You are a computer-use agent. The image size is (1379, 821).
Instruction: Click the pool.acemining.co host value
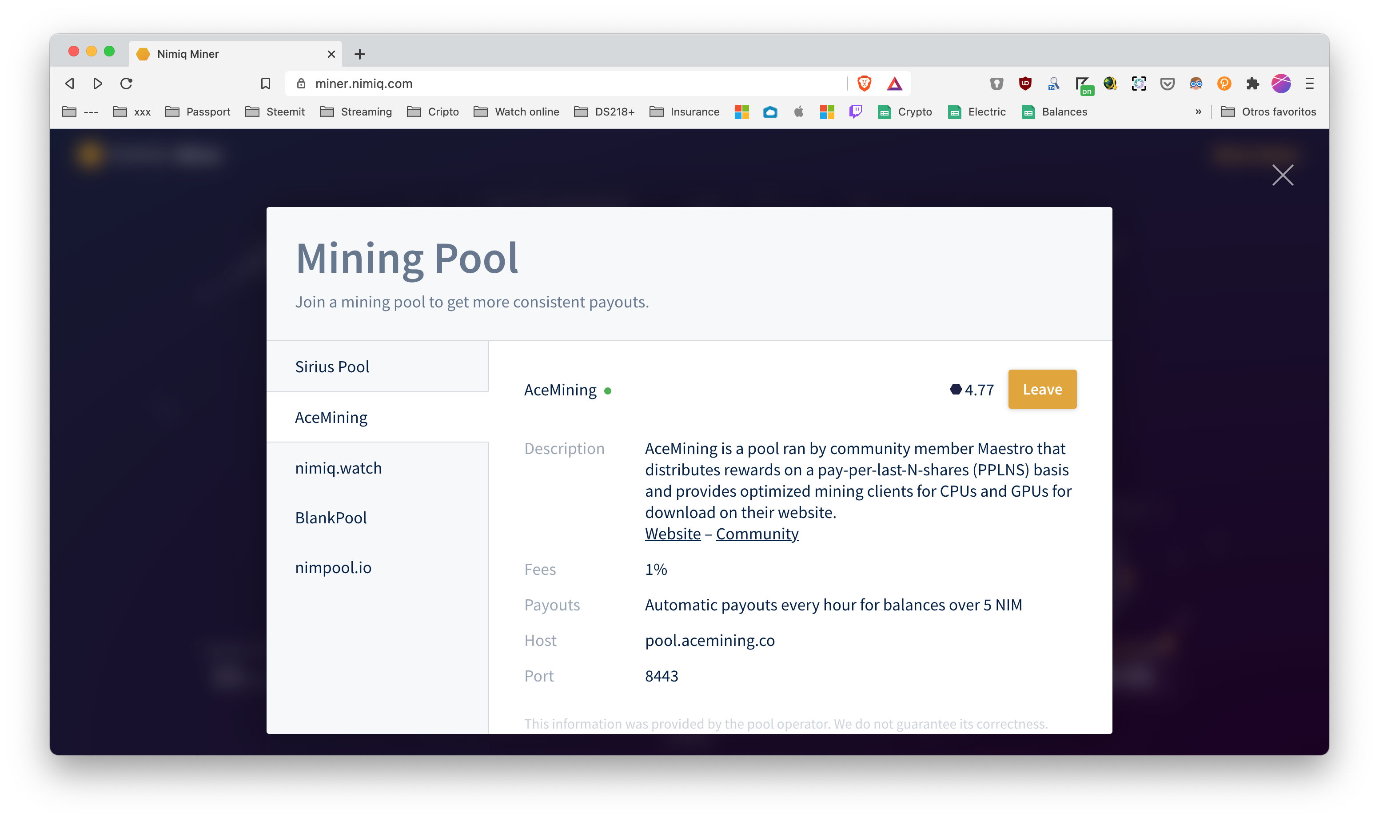tap(709, 641)
